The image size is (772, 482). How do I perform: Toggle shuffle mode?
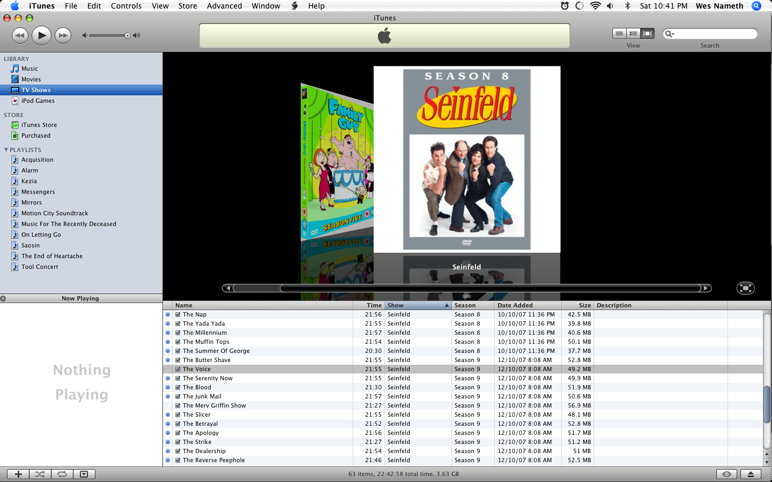40,474
